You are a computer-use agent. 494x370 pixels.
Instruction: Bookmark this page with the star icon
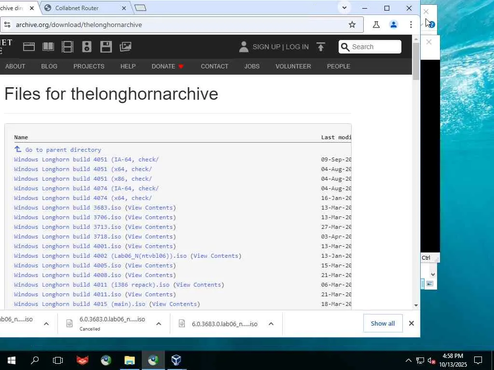pyautogui.click(x=352, y=25)
